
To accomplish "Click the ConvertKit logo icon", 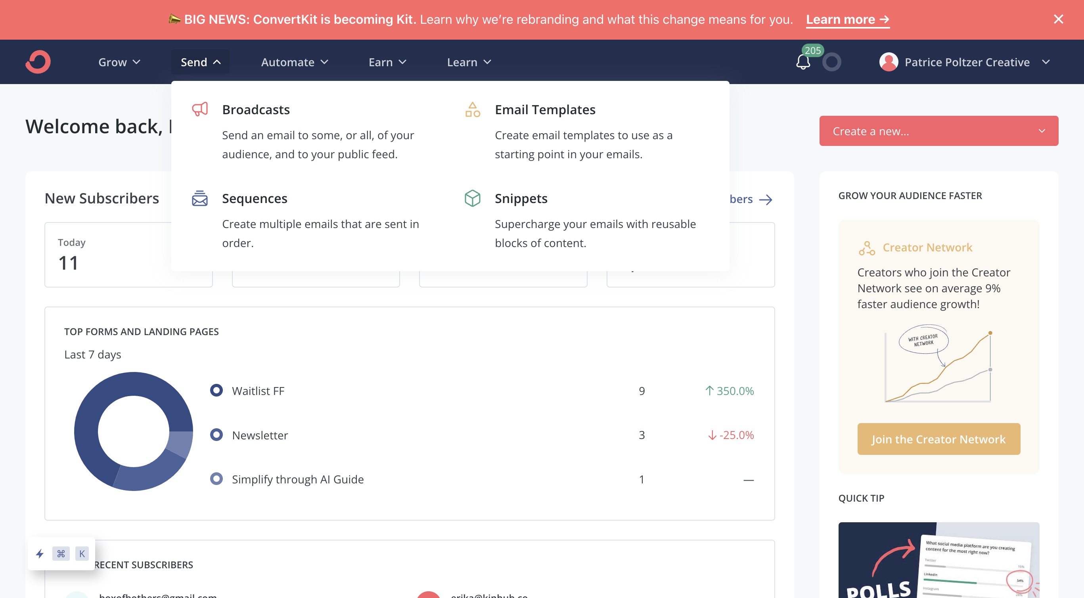I will [38, 62].
